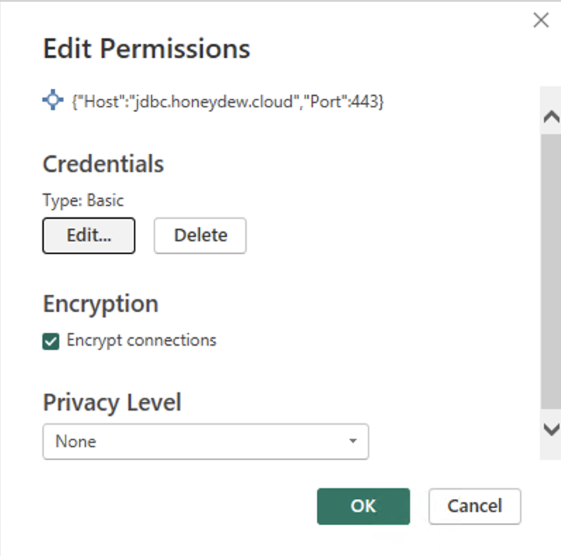This screenshot has width=561, height=556.
Task: Click the Privacy Level dropdown arrow
Action: pyautogui.click(x=352, y=442)
